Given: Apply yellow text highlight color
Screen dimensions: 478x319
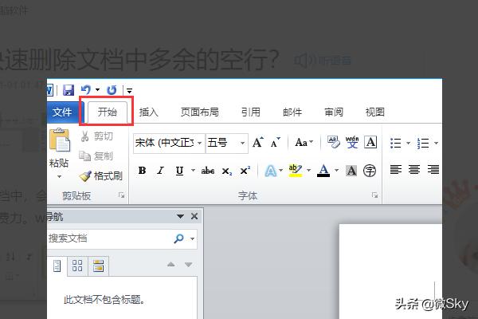Looking at the screenshot, I should (295, 171).
